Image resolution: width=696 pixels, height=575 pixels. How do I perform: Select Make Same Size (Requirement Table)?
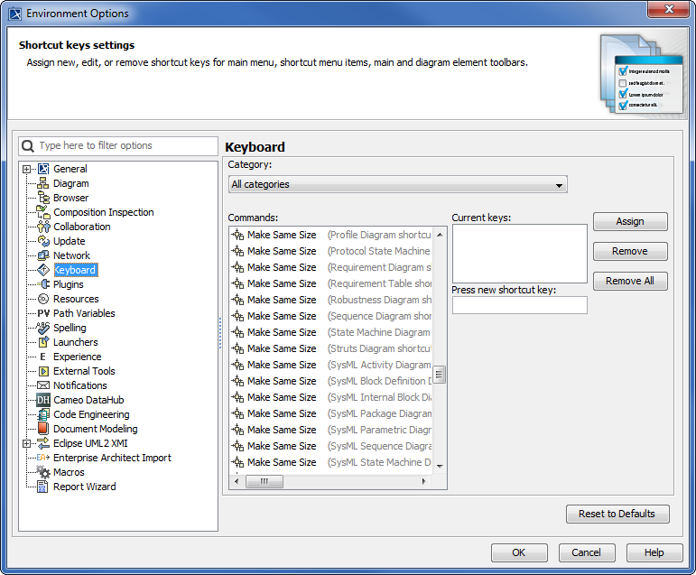tap(331, 283)
